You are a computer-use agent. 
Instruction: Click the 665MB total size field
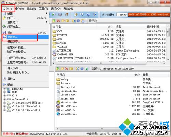point(122,15)
